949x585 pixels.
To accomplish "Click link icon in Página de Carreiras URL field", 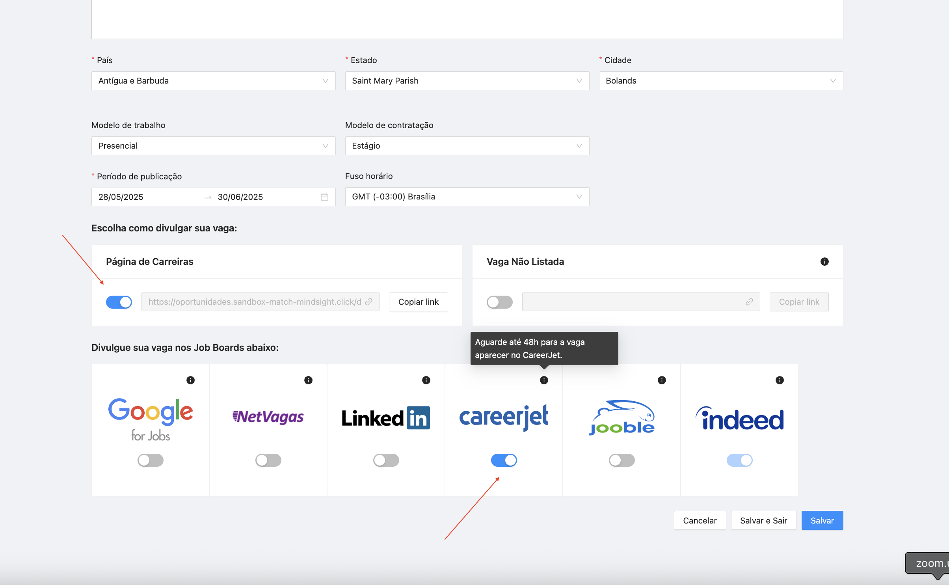I will [x=369, y=302].
